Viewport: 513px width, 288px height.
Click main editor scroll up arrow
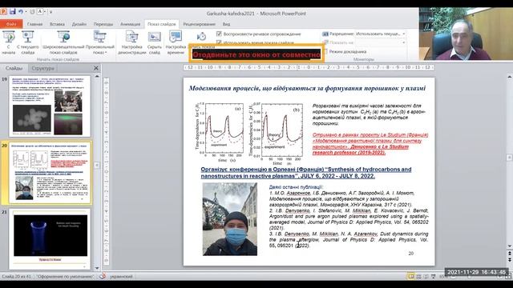pyautogui.click(x=510, y=77)
